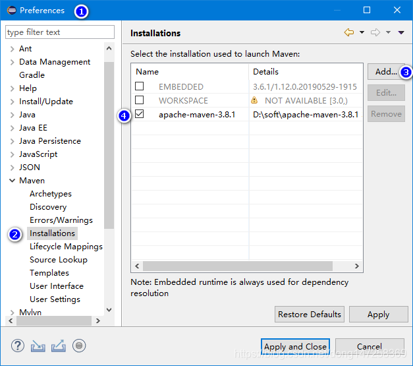The image size is (413, 366).
Task: Maximize the Preferences window
Action: coord(367,10)
